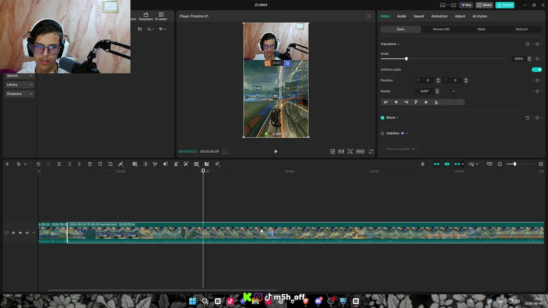Click the delete-left-of-playhead icon
Screen dimensions: 548x308
pos(69,164)
